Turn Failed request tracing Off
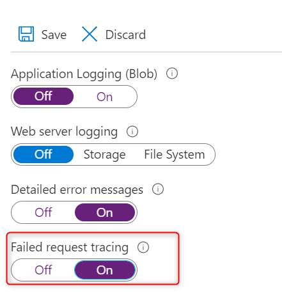Screen dimensions: 282x300 43,270
